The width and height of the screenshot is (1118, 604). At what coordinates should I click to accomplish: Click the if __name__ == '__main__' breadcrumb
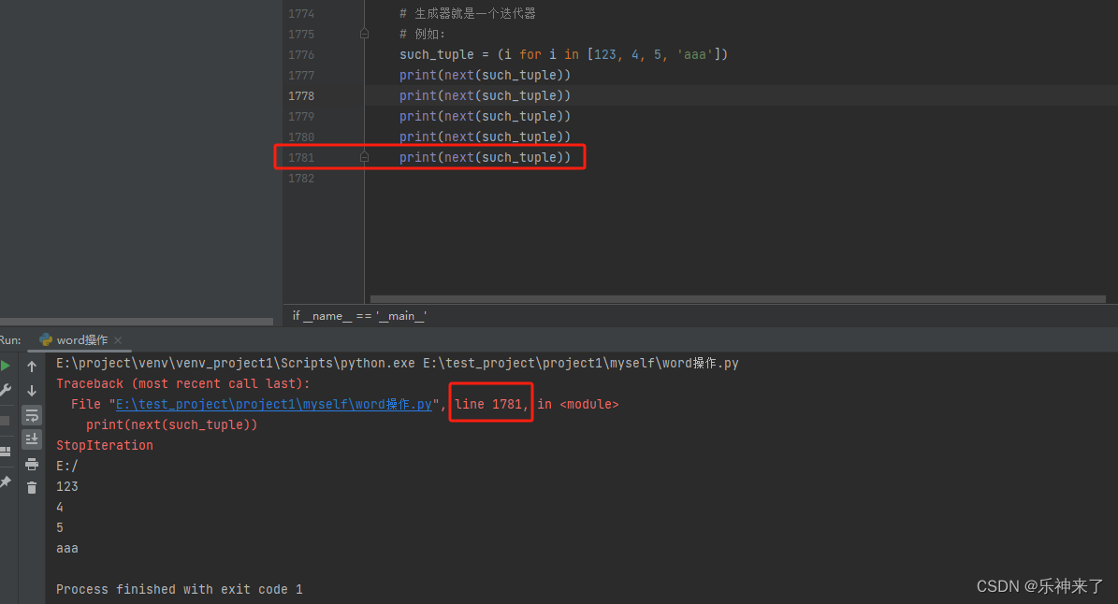359,315
